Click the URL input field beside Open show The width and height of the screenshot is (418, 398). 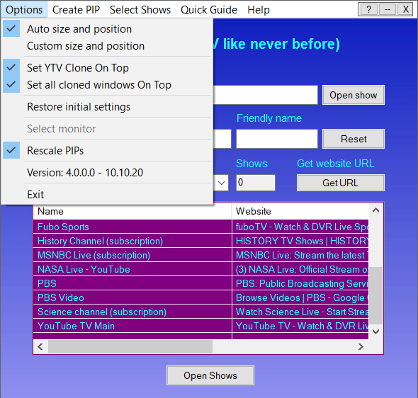coord(266,95)
